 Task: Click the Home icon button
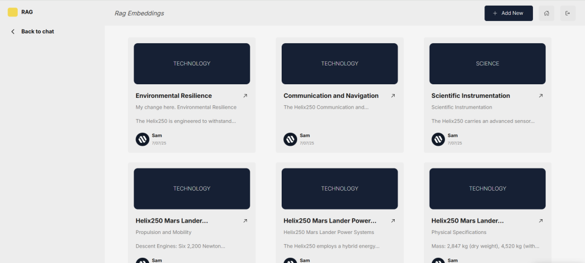(x=547, y=14)
